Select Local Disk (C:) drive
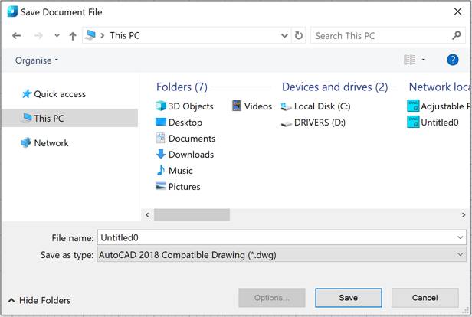 click(x=321, y=106)
